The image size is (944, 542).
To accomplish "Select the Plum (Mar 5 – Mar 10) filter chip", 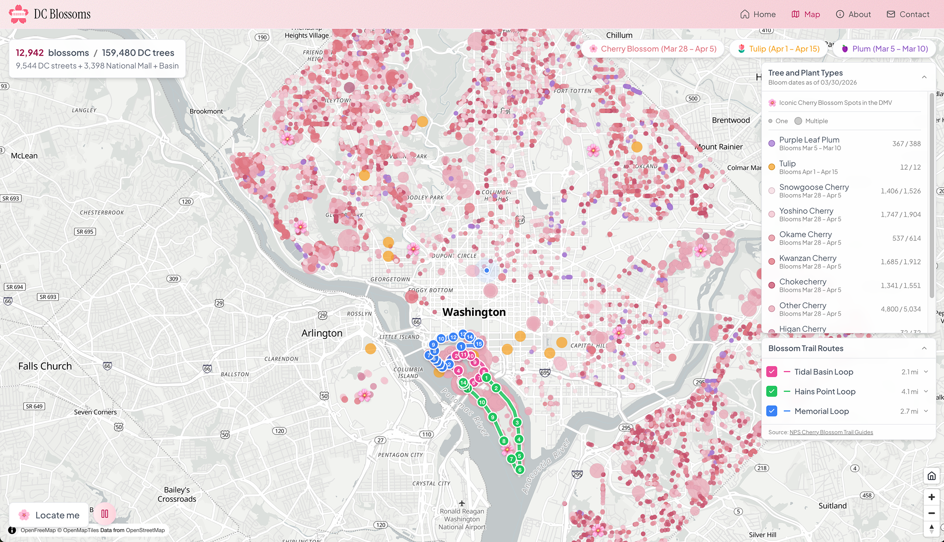I will point(884,49).
